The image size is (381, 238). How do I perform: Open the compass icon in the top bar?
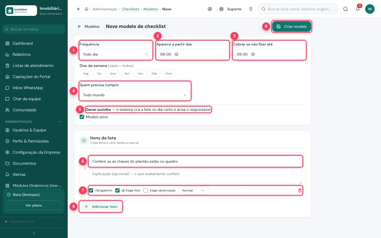[210, 9]
